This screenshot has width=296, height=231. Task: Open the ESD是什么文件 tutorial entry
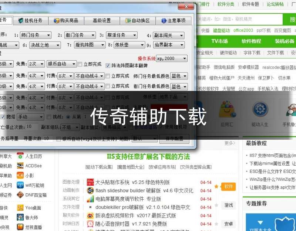coord(273,171)
